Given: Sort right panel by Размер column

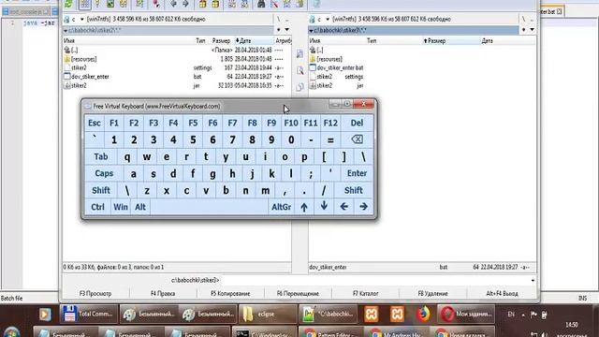Looking at the screenshot, I should [451, 40].
